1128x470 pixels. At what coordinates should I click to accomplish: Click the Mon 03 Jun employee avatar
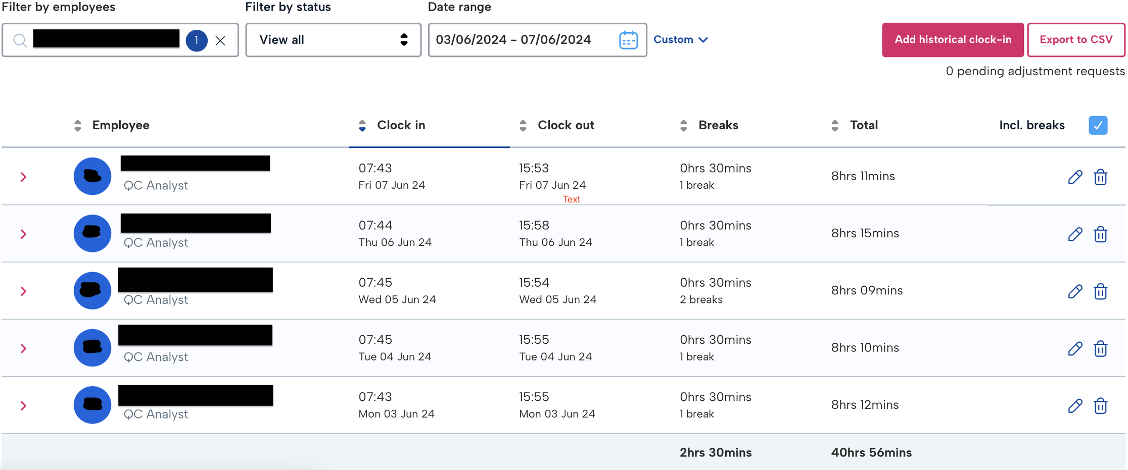pos(92,405)
